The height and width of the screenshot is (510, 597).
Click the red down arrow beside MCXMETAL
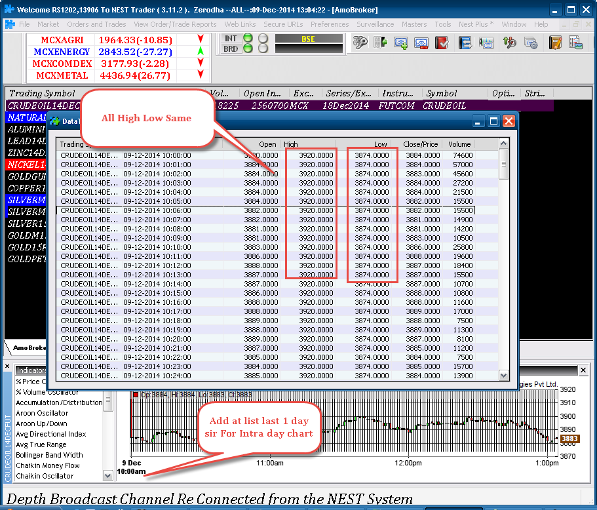point(201,74)
